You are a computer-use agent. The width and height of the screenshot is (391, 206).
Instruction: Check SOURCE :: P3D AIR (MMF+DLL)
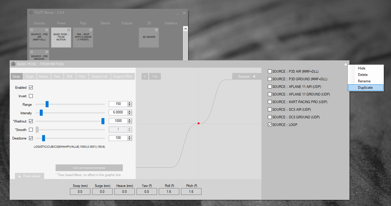point(270,71)
